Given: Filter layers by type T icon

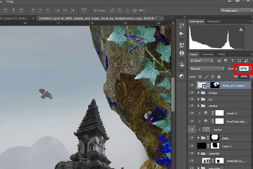Looking at the screenshot, I should tap(232, 61).
